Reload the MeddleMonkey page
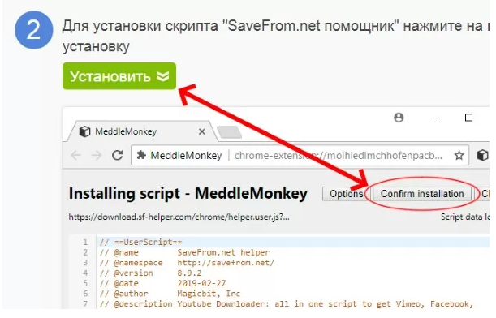 118,155
